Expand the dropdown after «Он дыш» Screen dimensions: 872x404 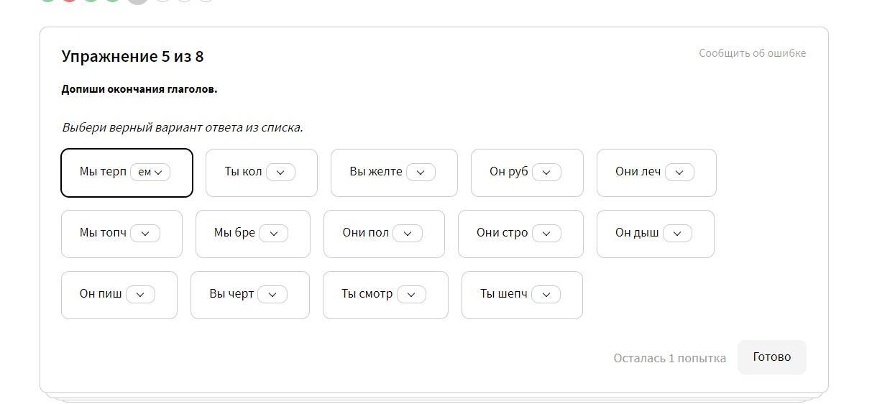tap(677, 234)
